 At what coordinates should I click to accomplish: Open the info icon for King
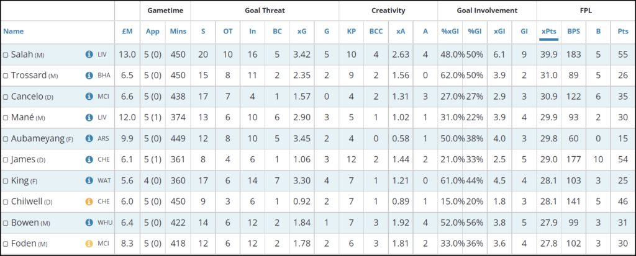coord(89,181)
